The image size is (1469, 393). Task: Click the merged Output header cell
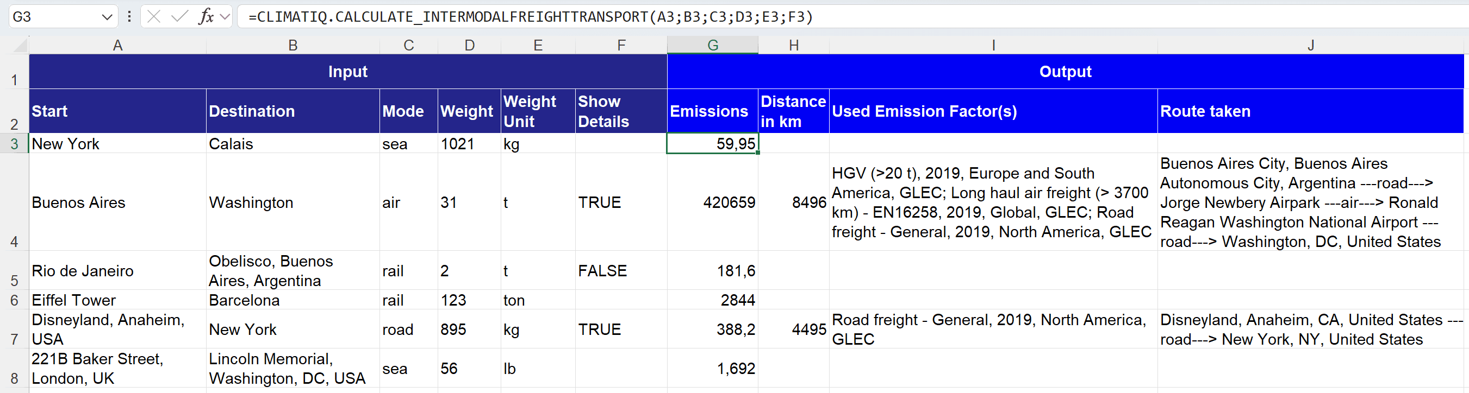(x=1065, y=72)
